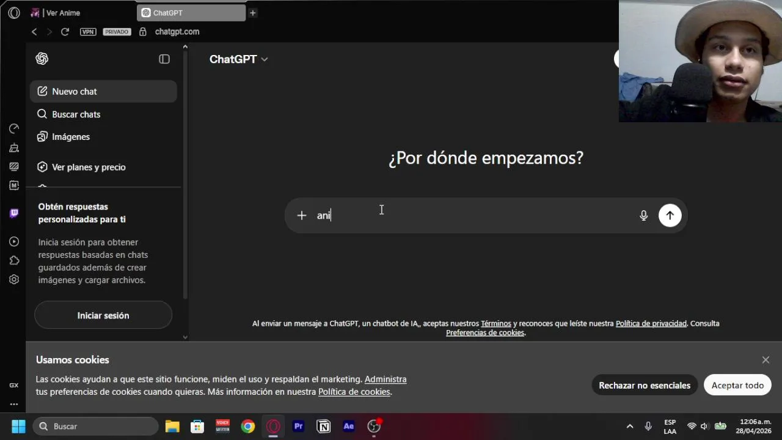
Task: Open the Wi-Fi network tray icon
Action: click(x=692, y=427)
